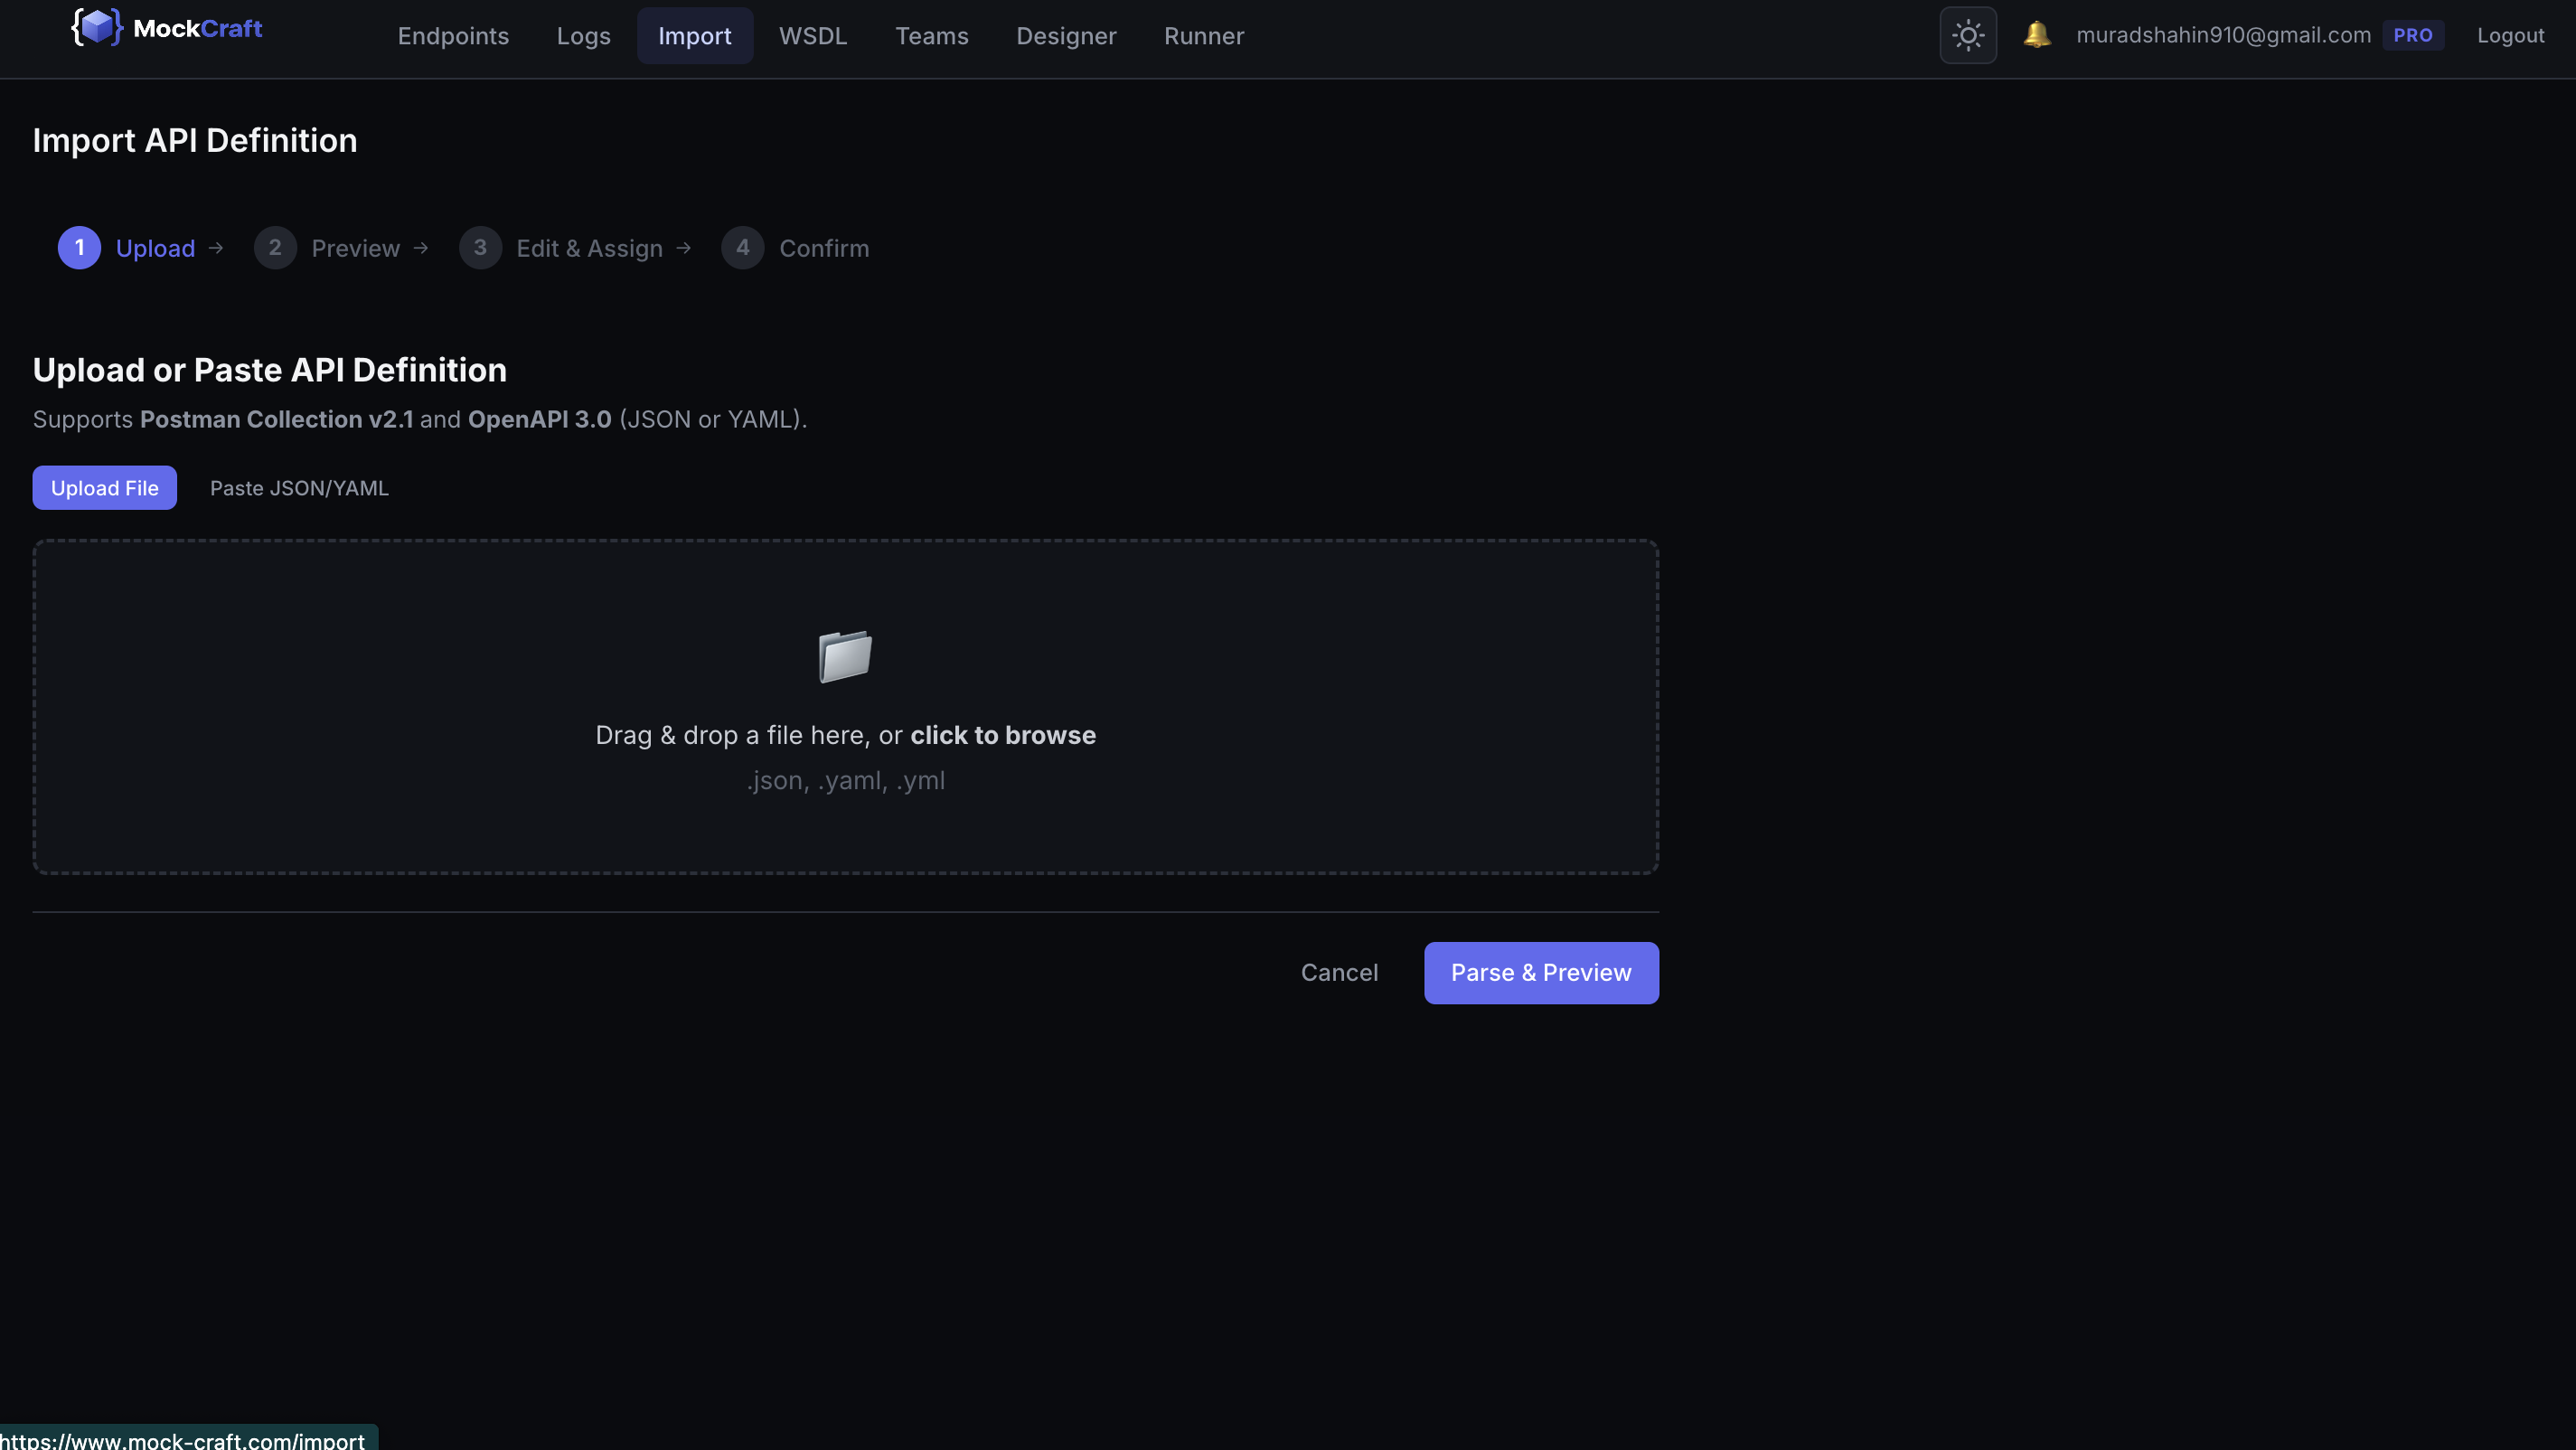The height and width of the screenshot is (1450, 2576).
Task: Switch to the Paste JSON/YAML tab
Action: tap(298, 488)
